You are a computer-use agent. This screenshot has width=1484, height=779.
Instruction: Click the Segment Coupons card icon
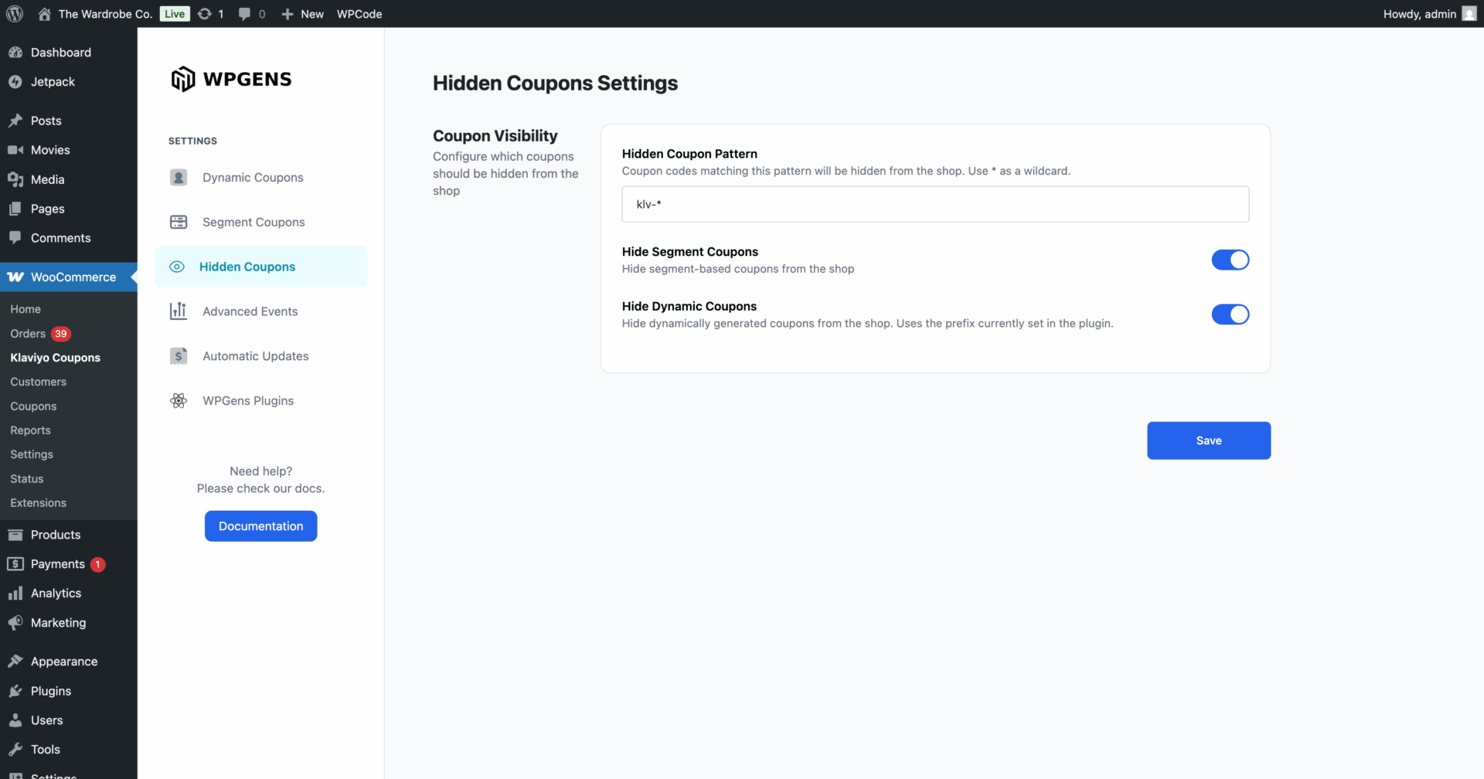point(179,223)
